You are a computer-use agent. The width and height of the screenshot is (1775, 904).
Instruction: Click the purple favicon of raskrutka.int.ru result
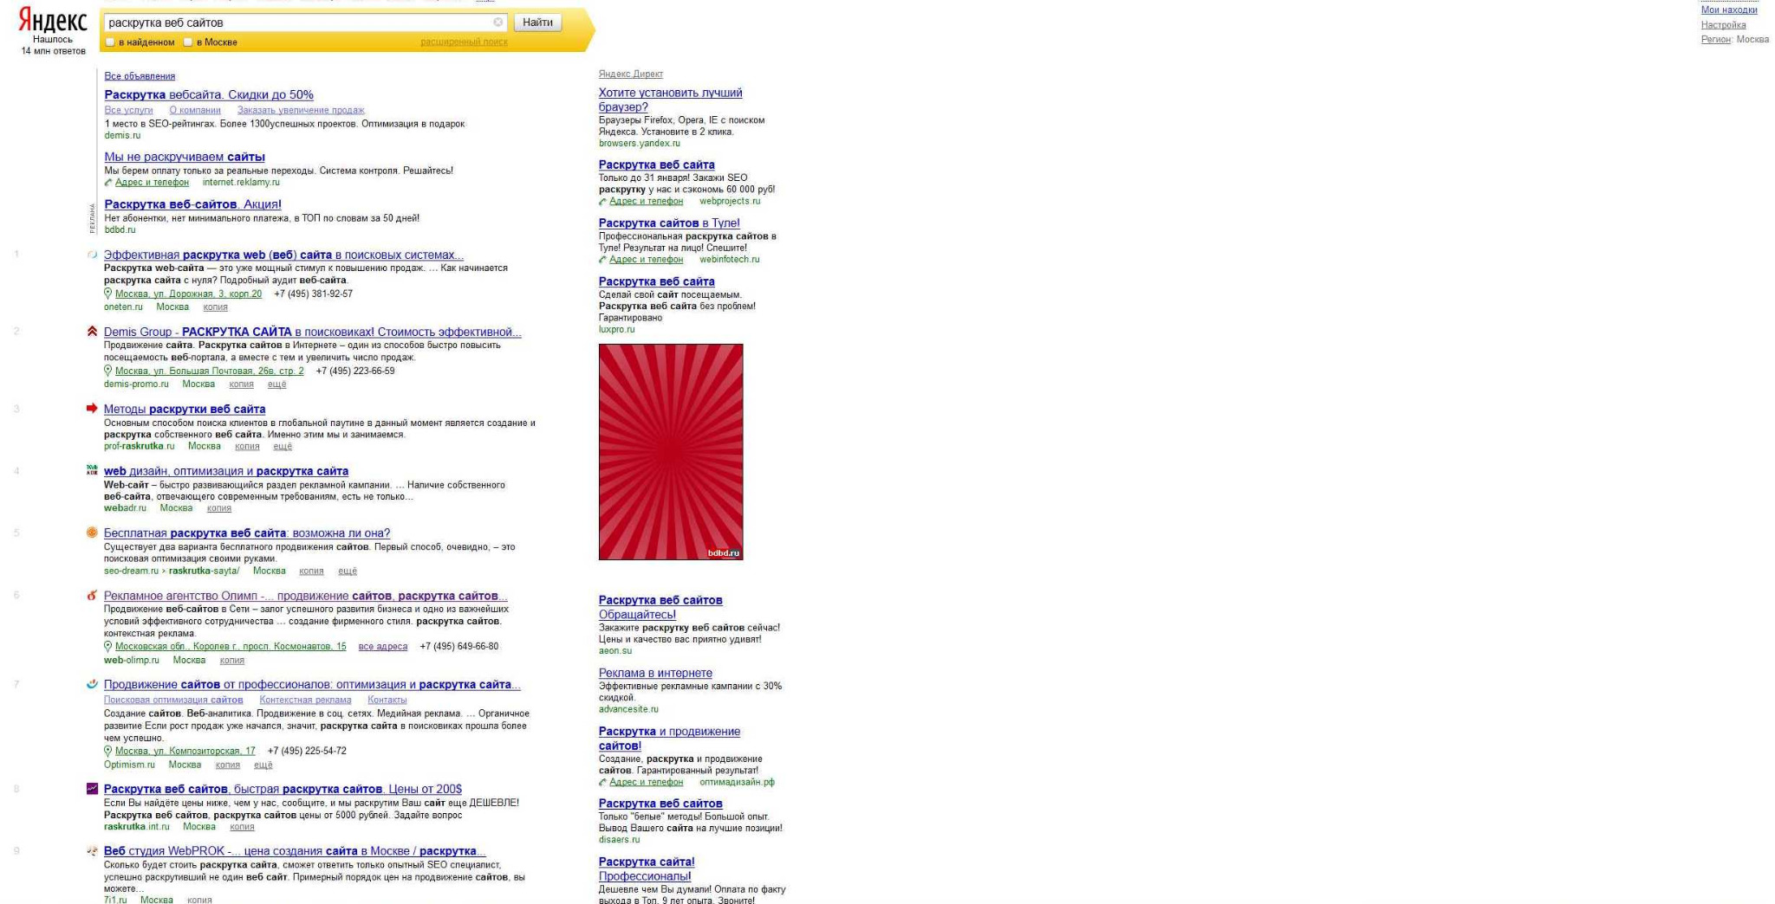click(x=92, y=789)
